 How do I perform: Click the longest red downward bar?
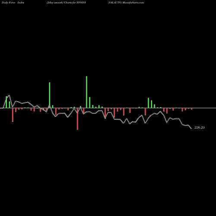77,119
